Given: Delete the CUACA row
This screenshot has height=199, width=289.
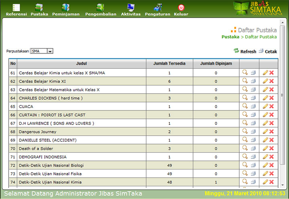Looking at the screenshot, I should coord(271,106).
